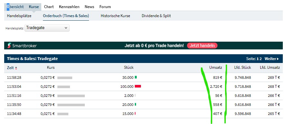Click volume 30.000
The height and width of the screenshot is (124, 287).
tap(128, 77)
